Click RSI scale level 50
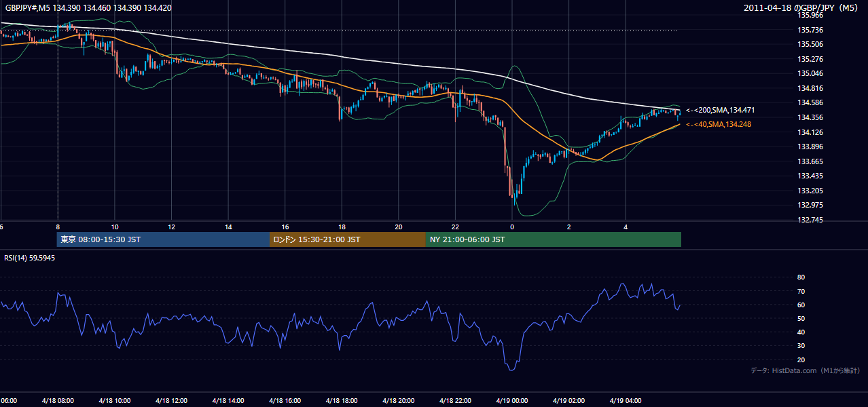 [x=801, y=318]
